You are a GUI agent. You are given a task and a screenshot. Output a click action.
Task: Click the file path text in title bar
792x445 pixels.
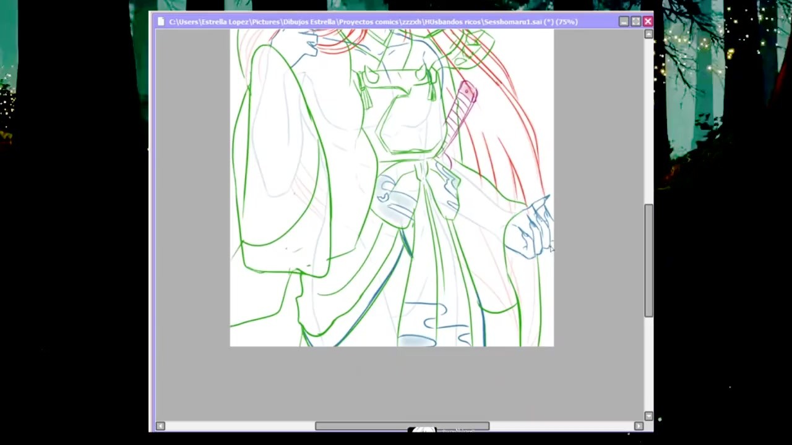coord(371,22)
